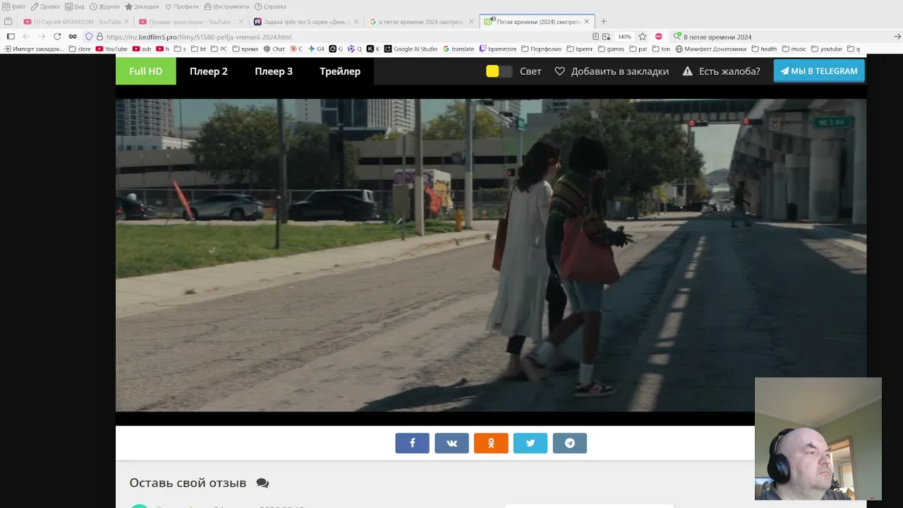Share the film on Odnoklassniki

point(491,443)
